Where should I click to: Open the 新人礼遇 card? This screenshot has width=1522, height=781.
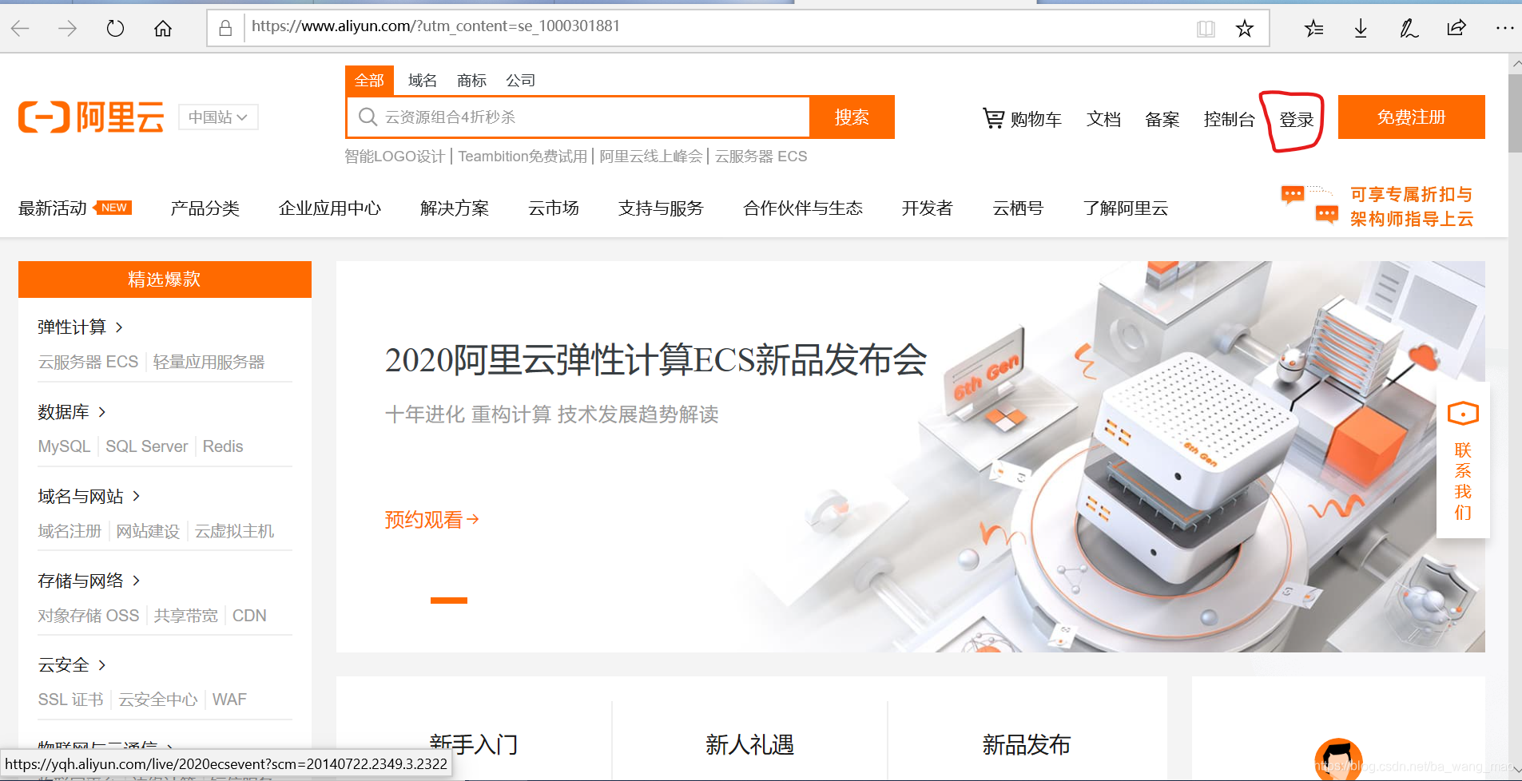(x=749, y=745)
